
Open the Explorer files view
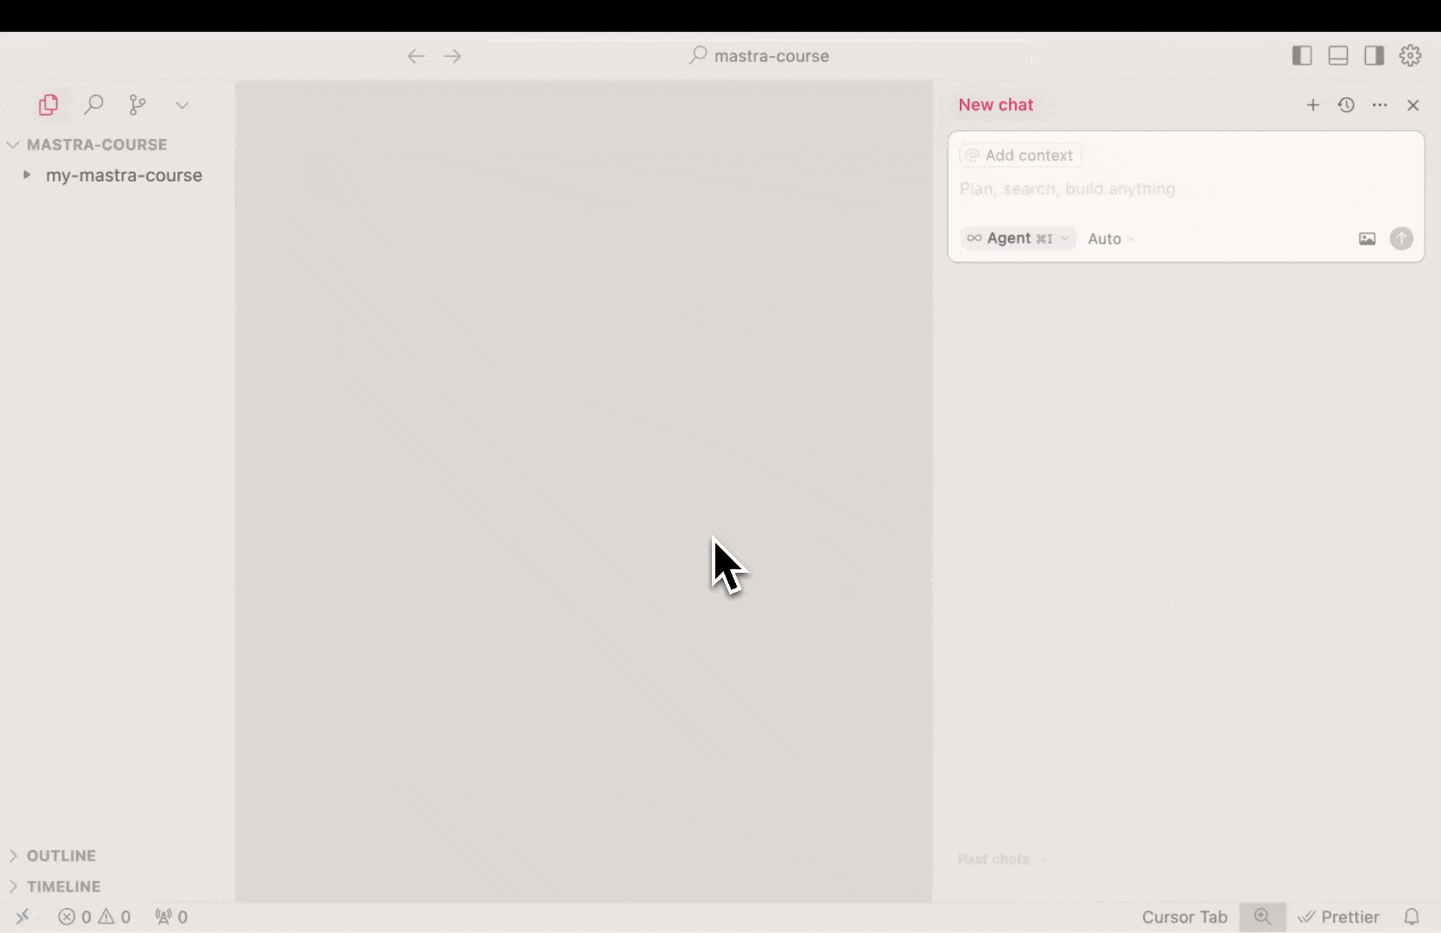click(x=48, y=105)
